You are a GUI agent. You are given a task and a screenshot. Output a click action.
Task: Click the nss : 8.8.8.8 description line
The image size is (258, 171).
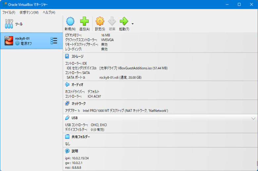(73, 168)
